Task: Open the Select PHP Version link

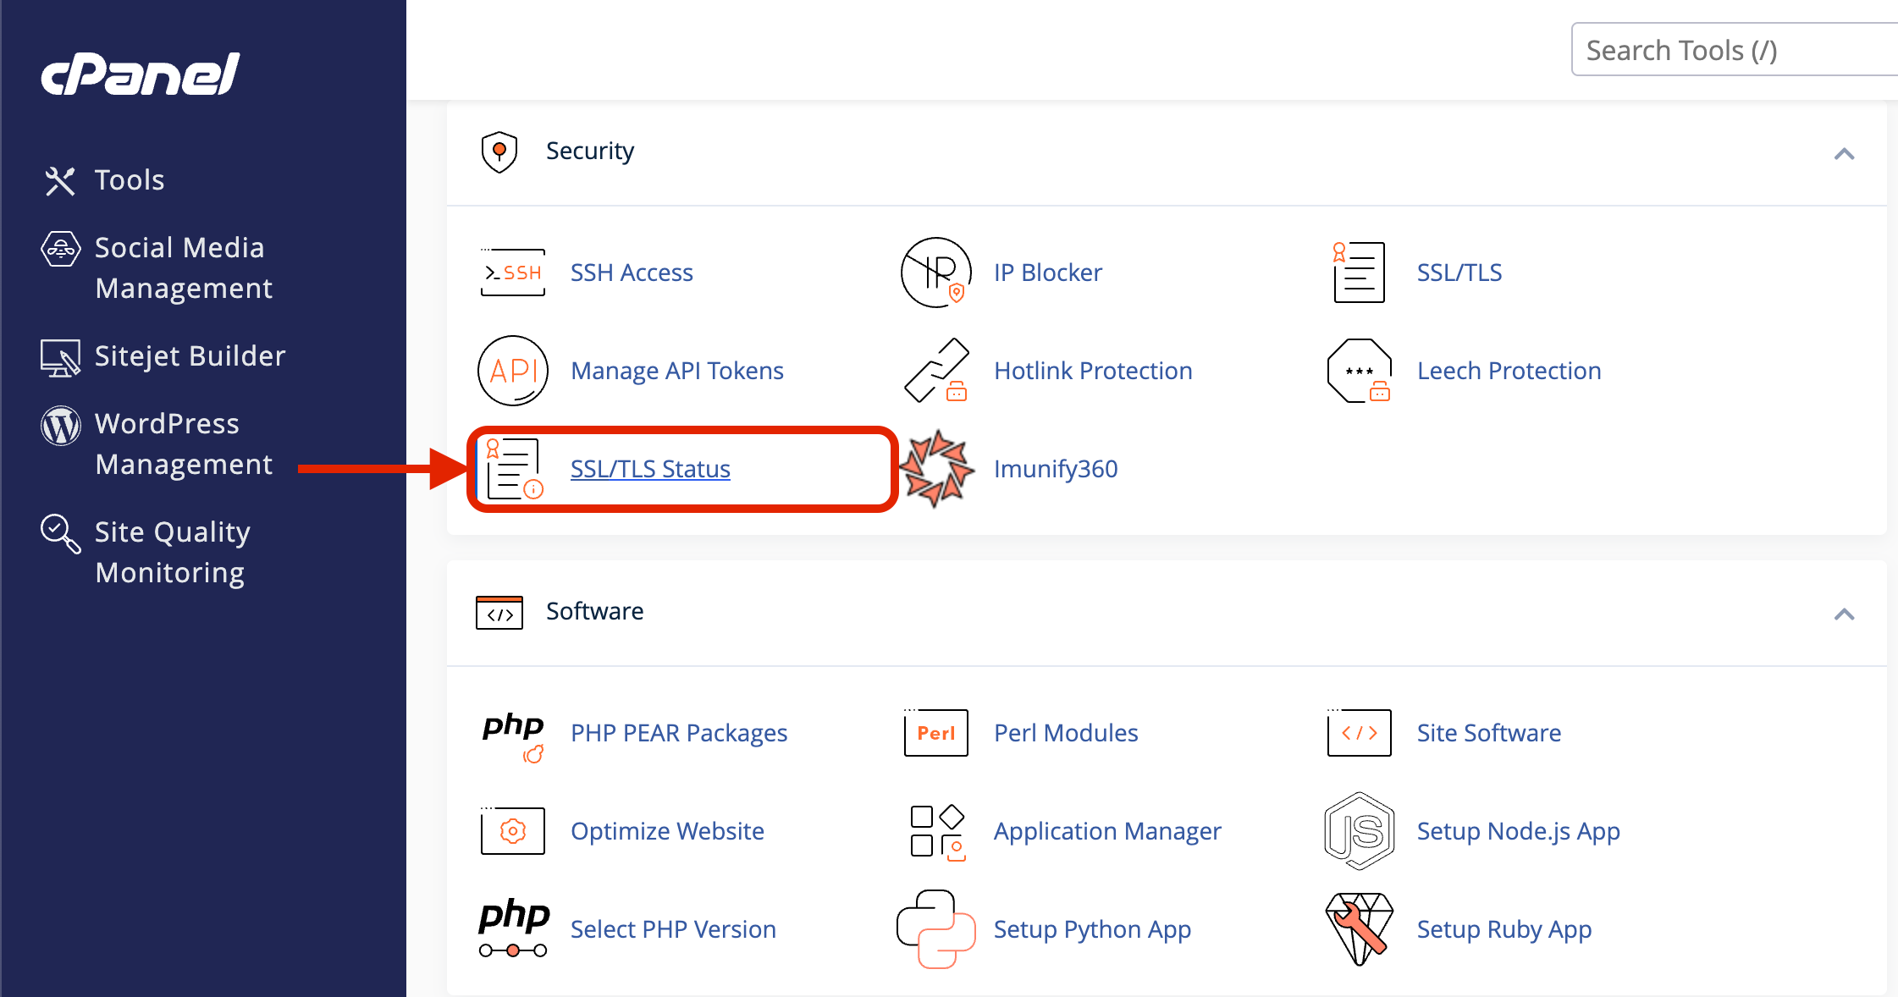Action: coord(673,929)
